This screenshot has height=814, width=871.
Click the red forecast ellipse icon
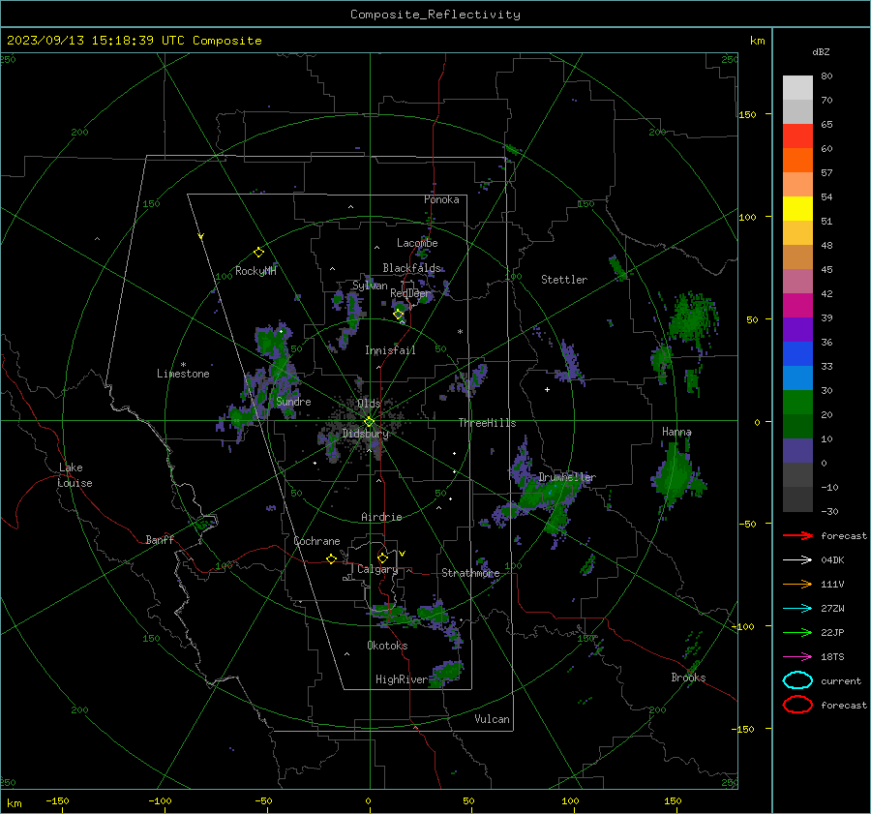coord(797,705)
